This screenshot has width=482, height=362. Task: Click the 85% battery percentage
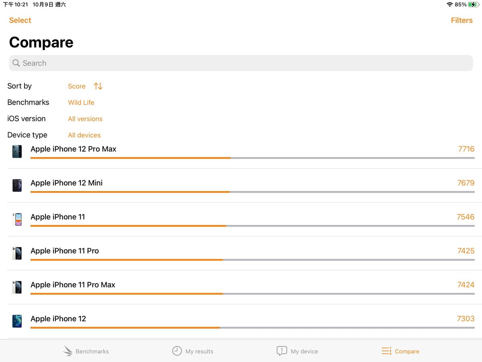461,4
